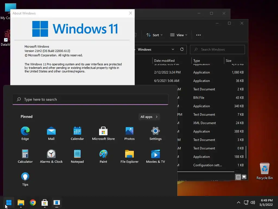Select the Application 388 KB row

point(211,131)
